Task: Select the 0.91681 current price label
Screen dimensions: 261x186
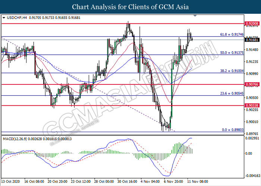Action: [252, 40]
